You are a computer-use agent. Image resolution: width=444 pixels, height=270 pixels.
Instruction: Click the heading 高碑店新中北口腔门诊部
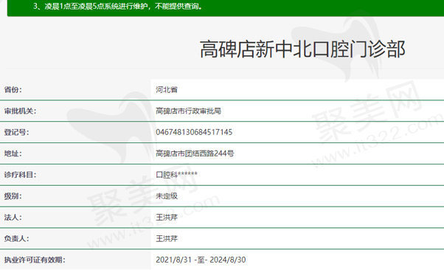click(x=302, y=49)
